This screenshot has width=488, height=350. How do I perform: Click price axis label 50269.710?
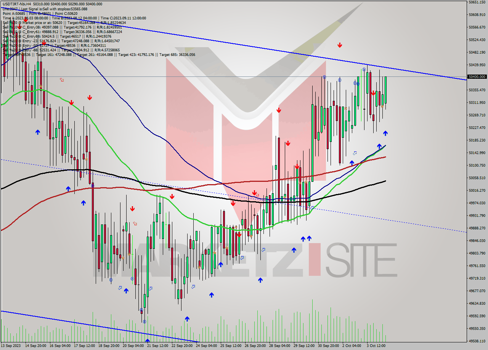tap(477, 115)
